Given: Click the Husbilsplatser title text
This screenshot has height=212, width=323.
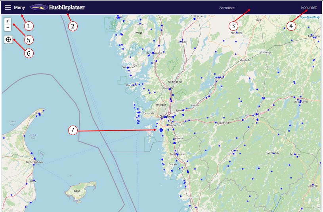Looking at the screenshot, I should coord(67,8).
